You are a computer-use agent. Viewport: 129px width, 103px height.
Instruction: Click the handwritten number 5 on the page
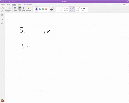[x=21, y=30]
